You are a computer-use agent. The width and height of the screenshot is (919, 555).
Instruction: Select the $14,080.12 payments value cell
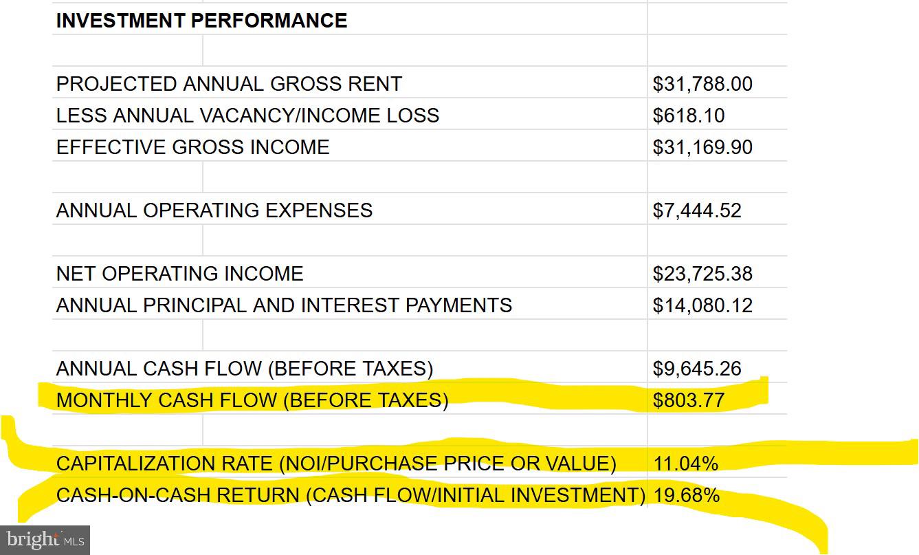702,305
